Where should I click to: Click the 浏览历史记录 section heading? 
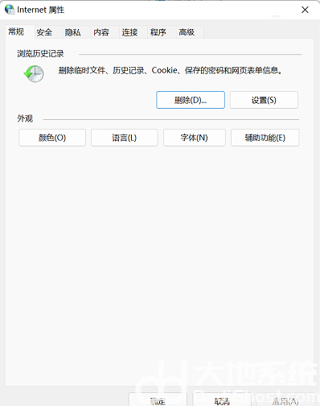40,53
